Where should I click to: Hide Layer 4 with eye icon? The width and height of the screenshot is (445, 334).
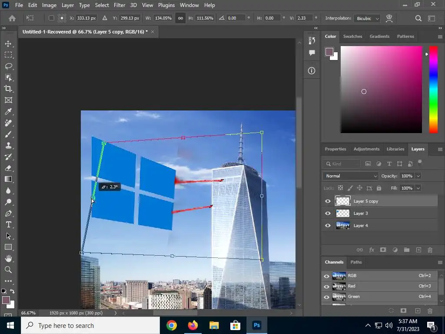(x=328, y=226)
